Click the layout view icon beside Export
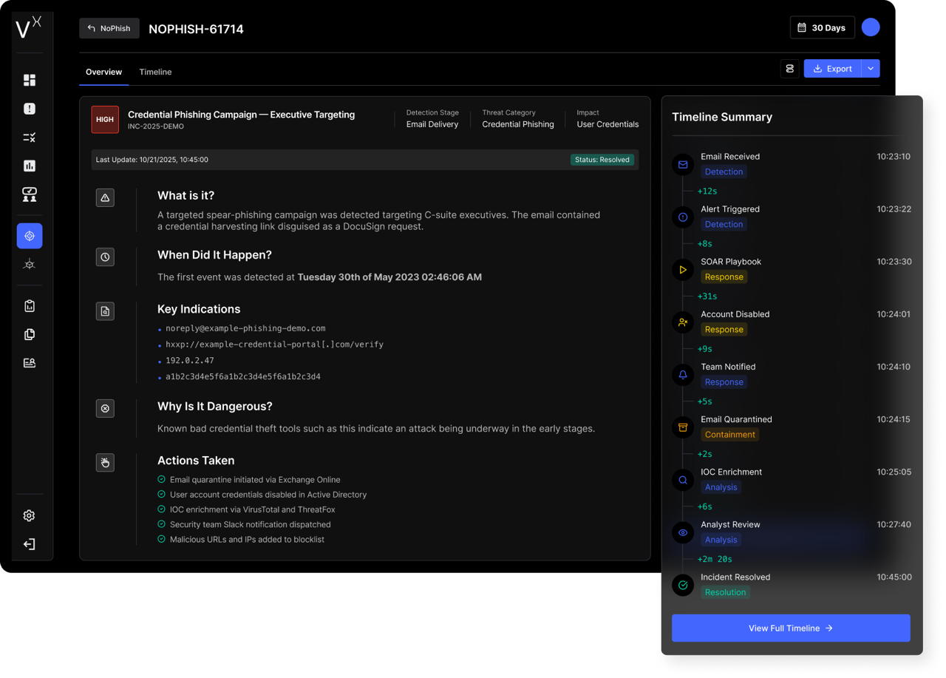The image size is (946, 678). [x=790, y=69]
